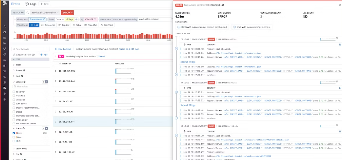342x160 pixels.
Task: Click the Watchdog Insights binoculars badge
Action: (61, 56)
